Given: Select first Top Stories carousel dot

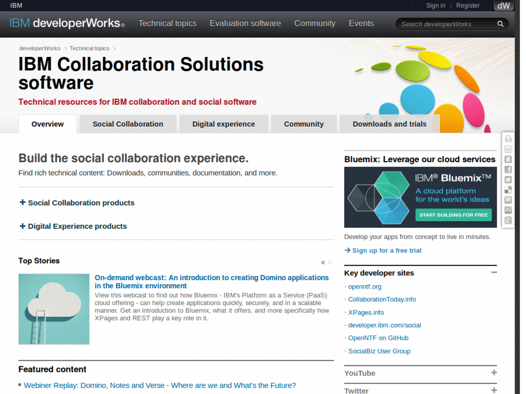Looking at the screenshot, I should 323,263.
